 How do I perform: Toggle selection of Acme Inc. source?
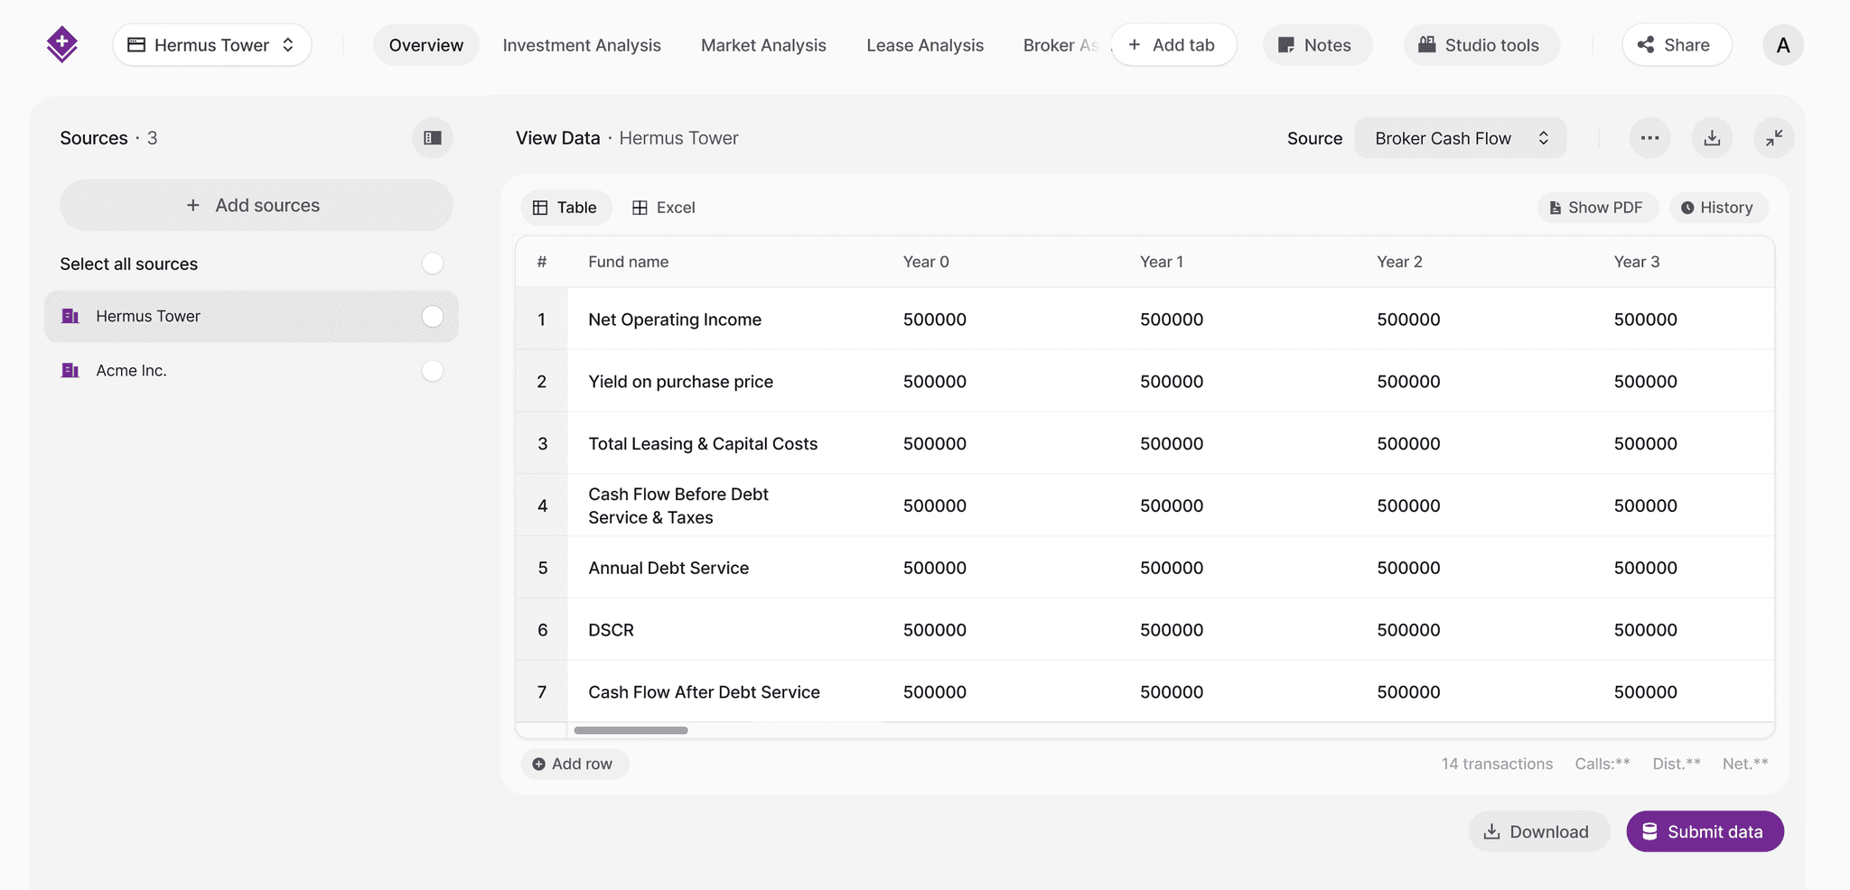pos(433,370)
